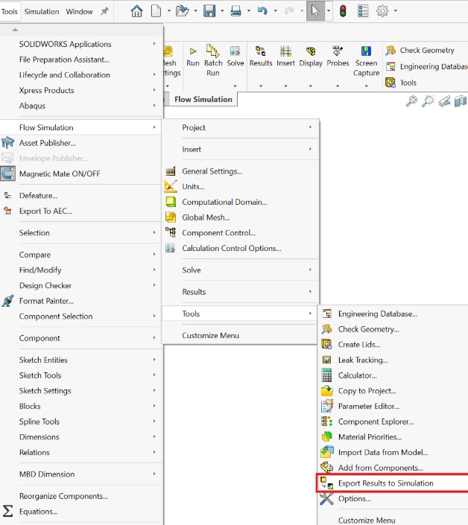Click the Undo arrow icon
The width and height of the screenshot is (468, 525).
(x=262, y=11)
